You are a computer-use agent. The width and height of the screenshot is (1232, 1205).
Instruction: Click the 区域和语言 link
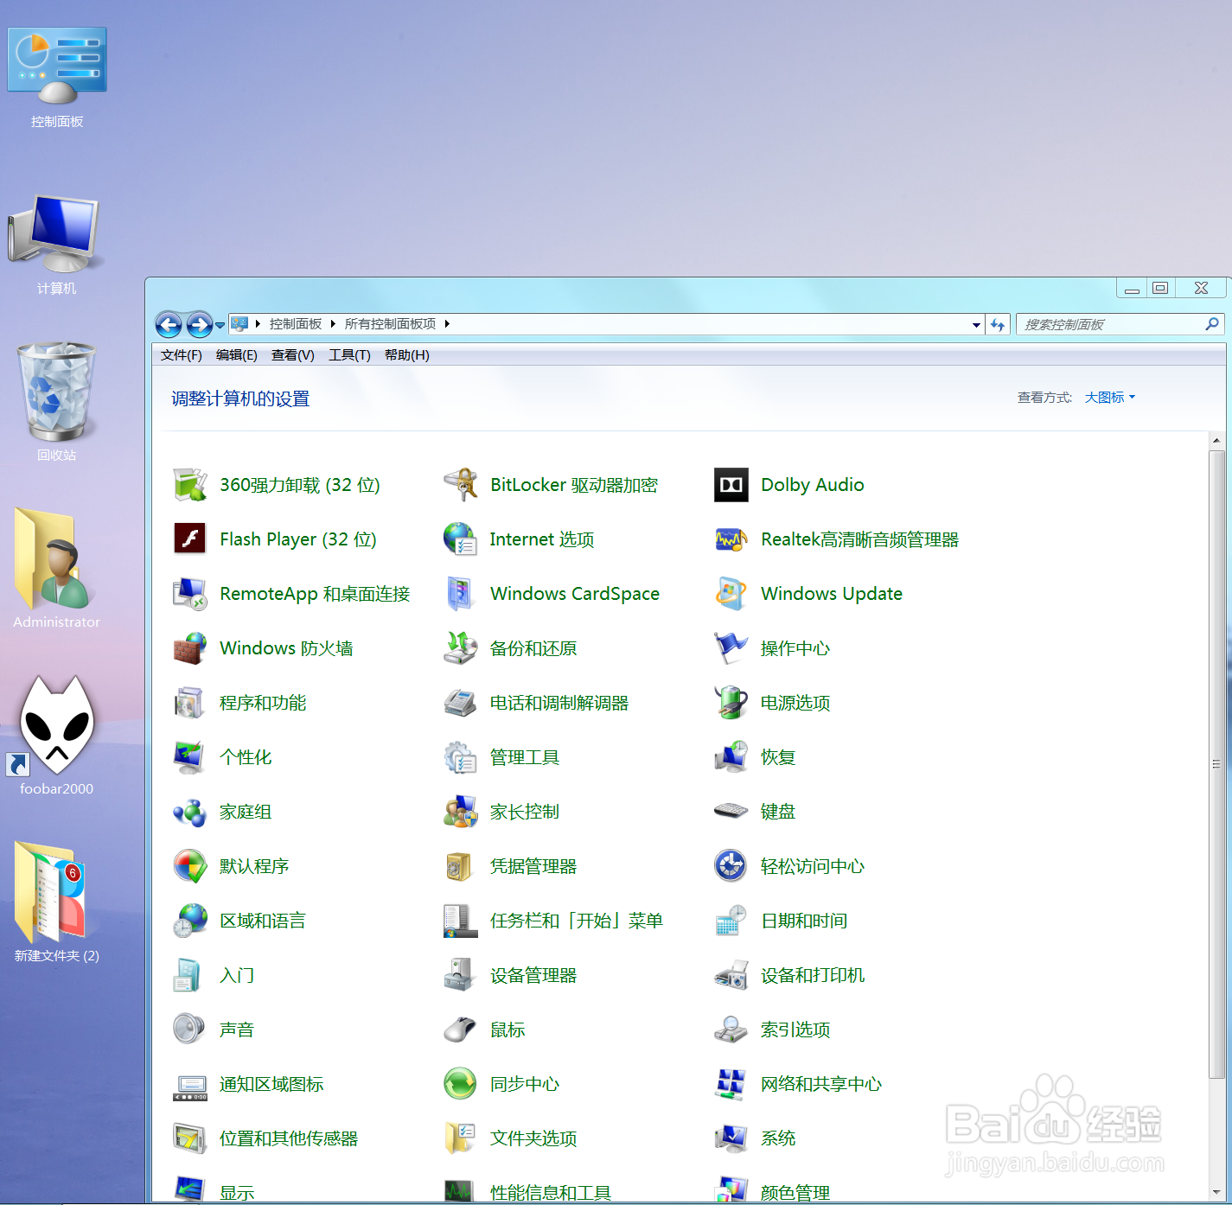(263, 921)
